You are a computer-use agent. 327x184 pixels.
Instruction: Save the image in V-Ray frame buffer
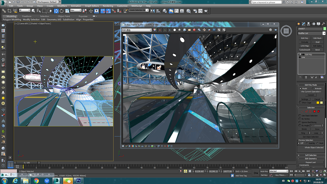[x=184, y=30]
